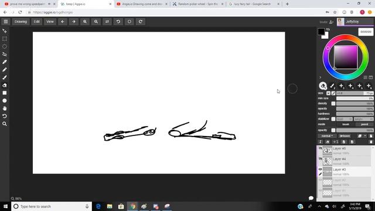375x211 pixels.
Task: Click Layer #4 thumbnail
Action: [x=328, y=161]
